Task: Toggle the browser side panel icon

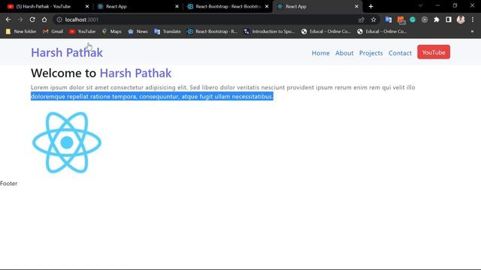Action: (x=449, y=19)
